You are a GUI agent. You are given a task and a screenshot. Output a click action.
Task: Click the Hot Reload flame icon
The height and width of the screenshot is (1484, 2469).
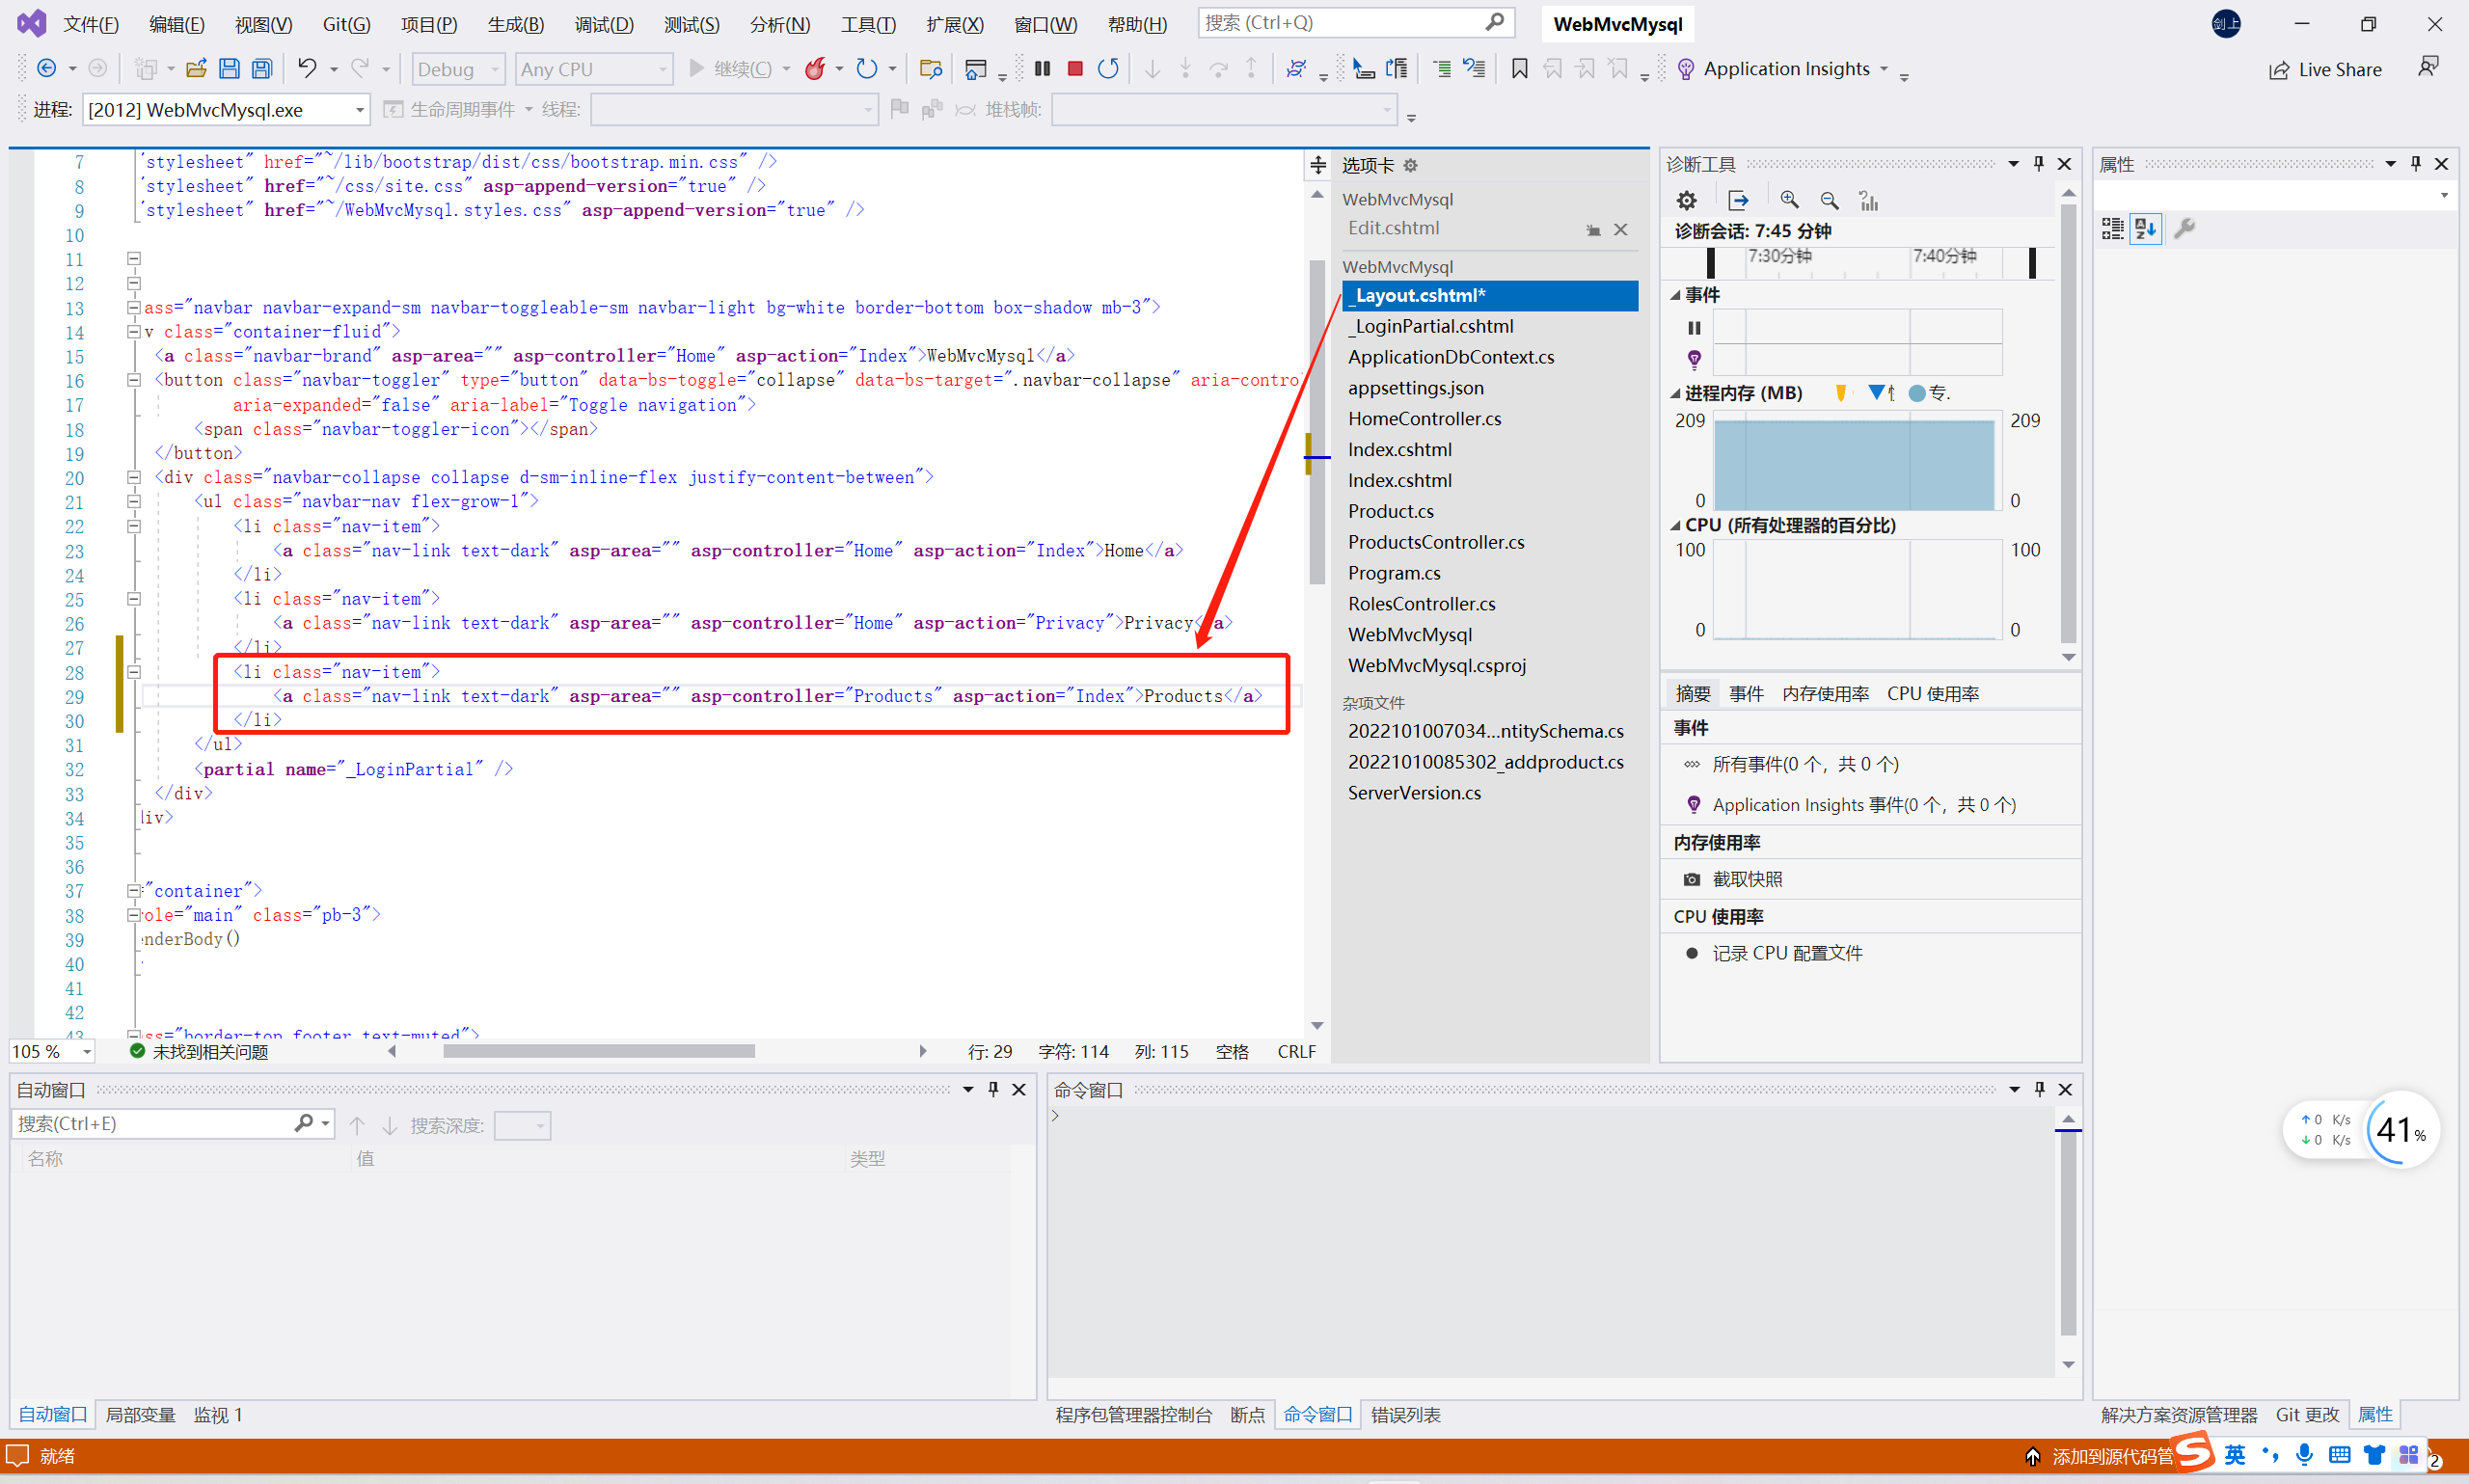[x=815, y=68]
